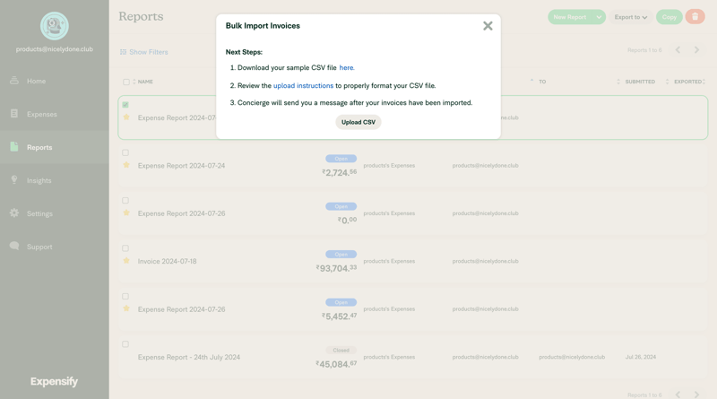
Task: Sort reports by EXPORTED column
Action: pos(687,82)
